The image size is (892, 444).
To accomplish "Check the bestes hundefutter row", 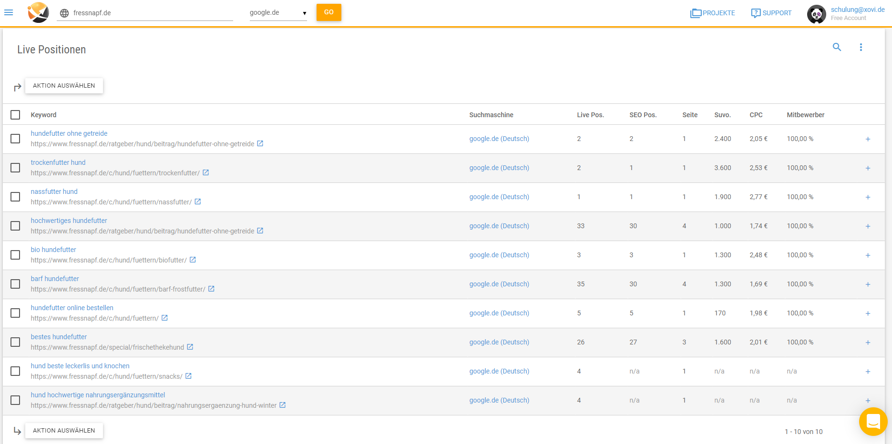I will pos(15,342).
